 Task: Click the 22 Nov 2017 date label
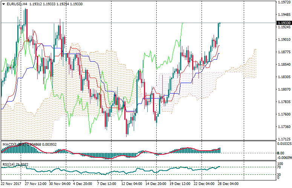point(11,184)
